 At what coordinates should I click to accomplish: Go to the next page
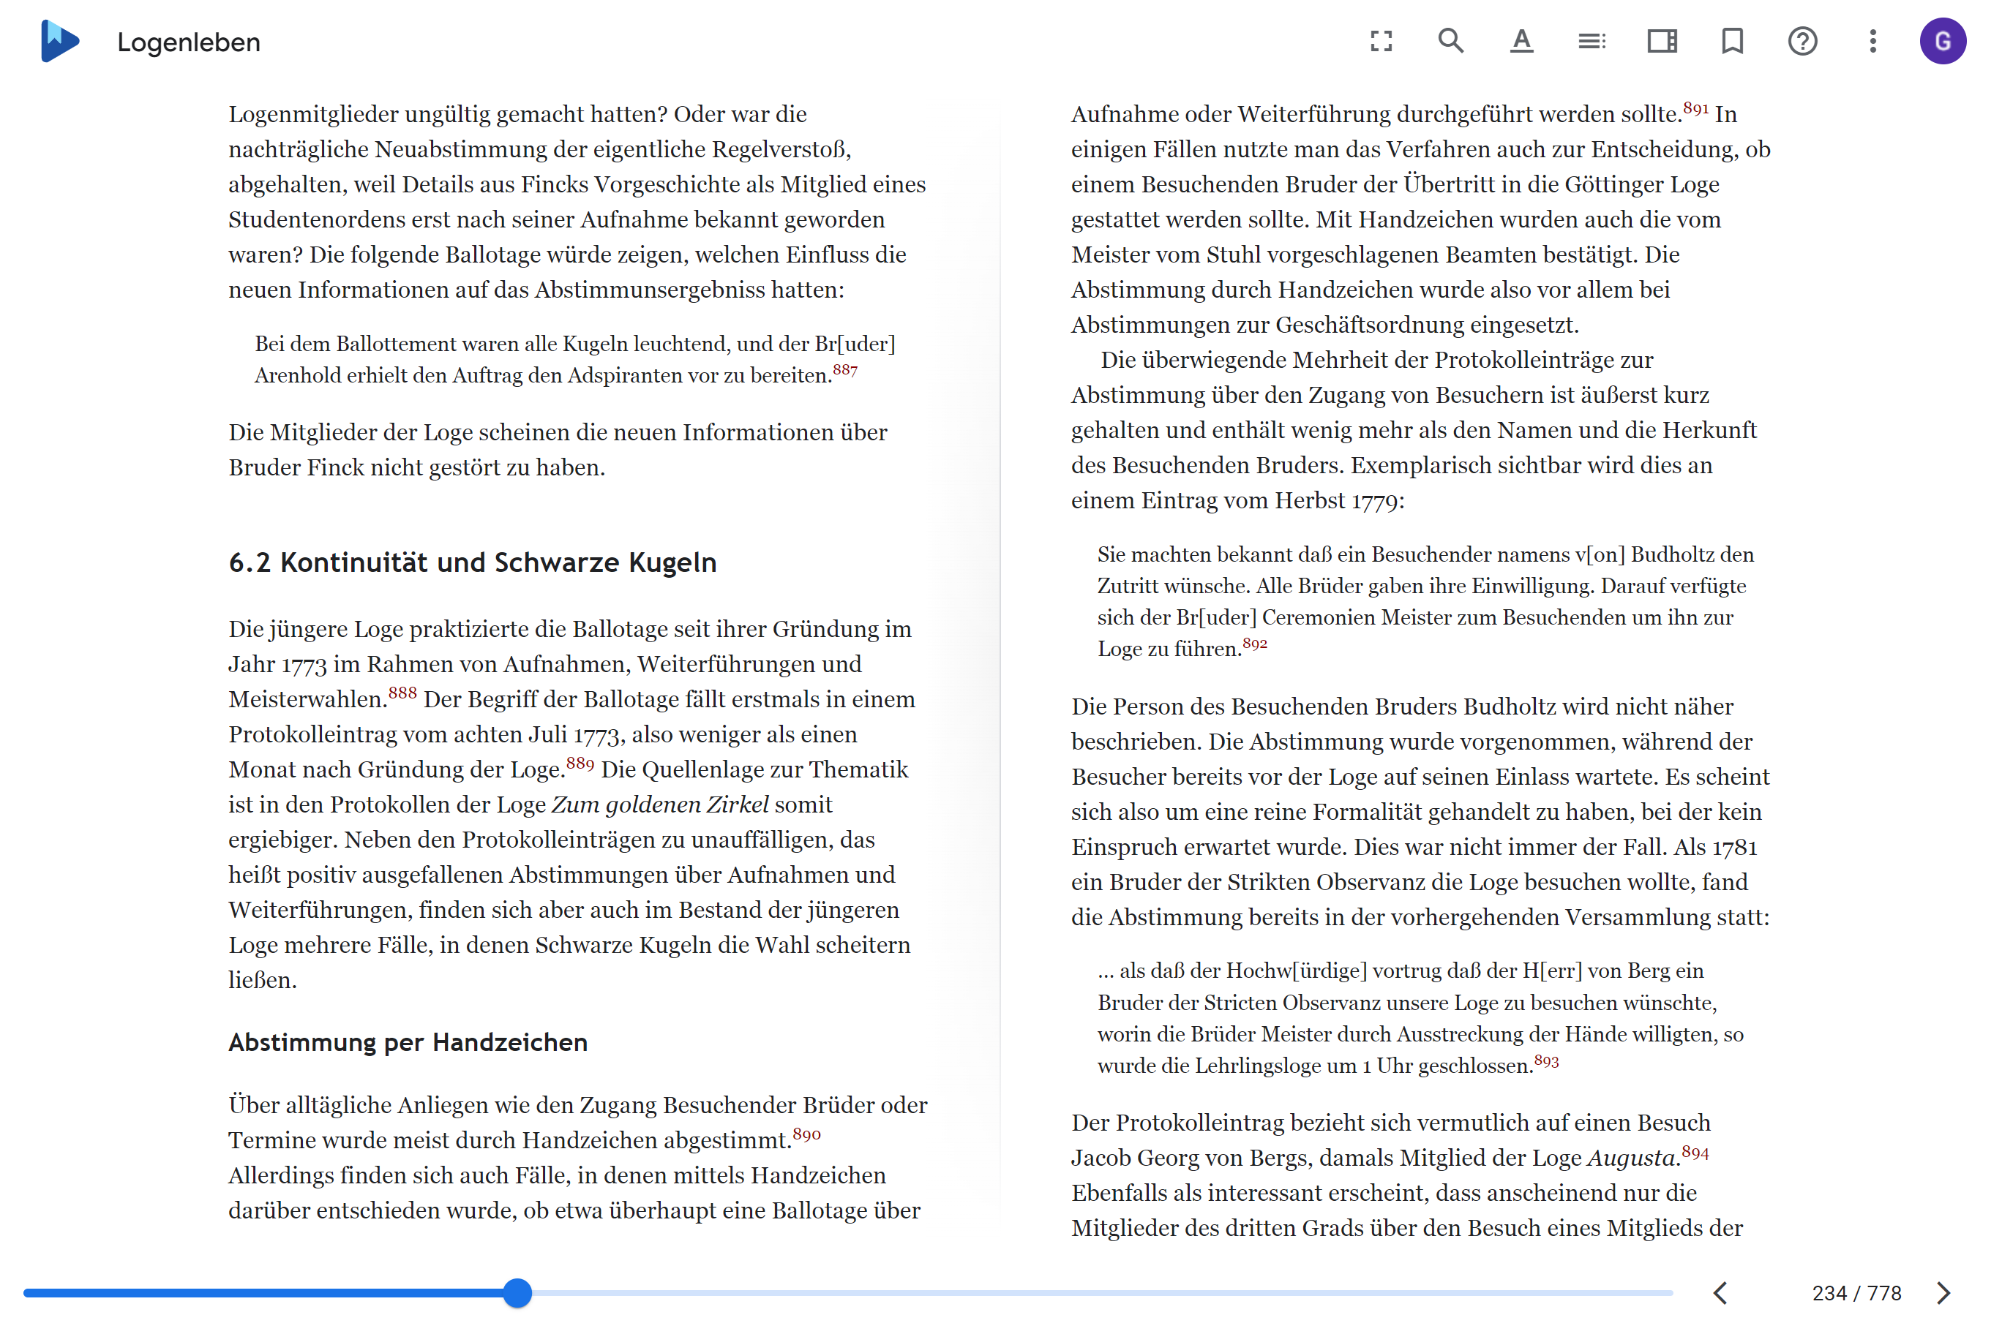pos(1943,1293)
